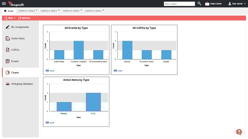Click the Preventive Action bar
The height and width of the screenshot is (139, 248).
(x=147, y=55)
